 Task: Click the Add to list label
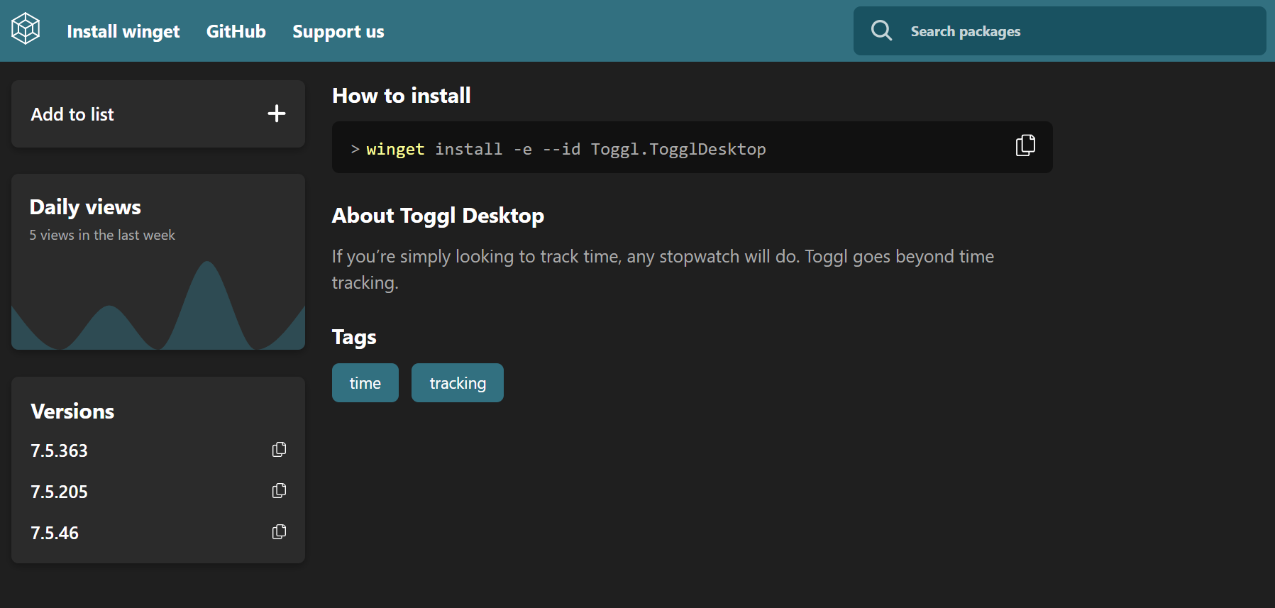72,114
